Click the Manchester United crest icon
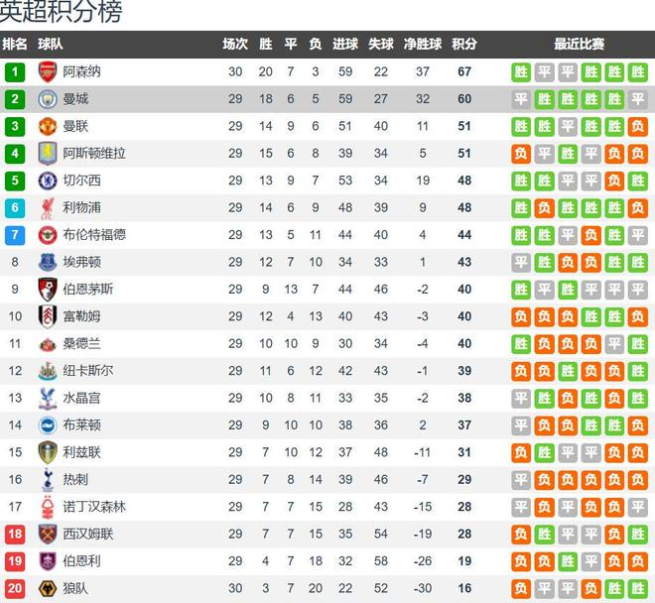The width and height of the screenshot is (655, 603). click(x=47, y=126)
